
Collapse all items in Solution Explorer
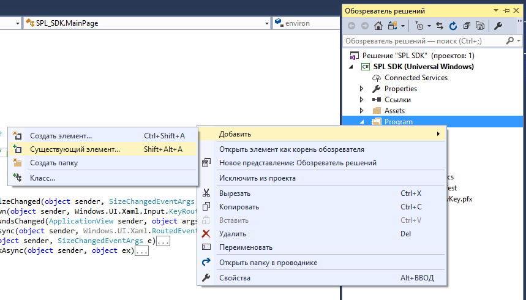[467, 26]
